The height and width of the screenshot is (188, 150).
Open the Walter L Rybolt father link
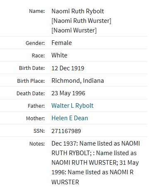click(x=73, y=106)
